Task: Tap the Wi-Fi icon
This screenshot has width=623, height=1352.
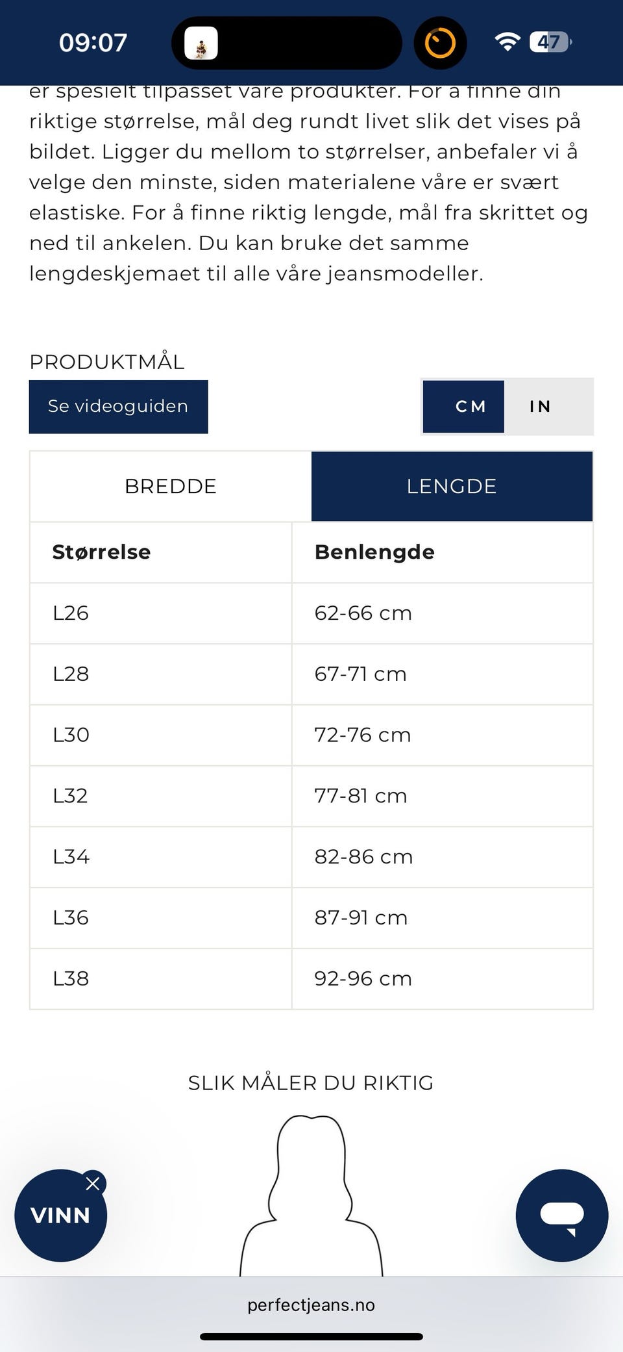Action: pos(507,42)
